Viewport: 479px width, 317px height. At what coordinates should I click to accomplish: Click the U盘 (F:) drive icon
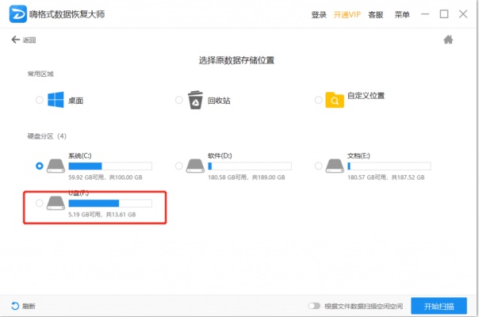56,204
